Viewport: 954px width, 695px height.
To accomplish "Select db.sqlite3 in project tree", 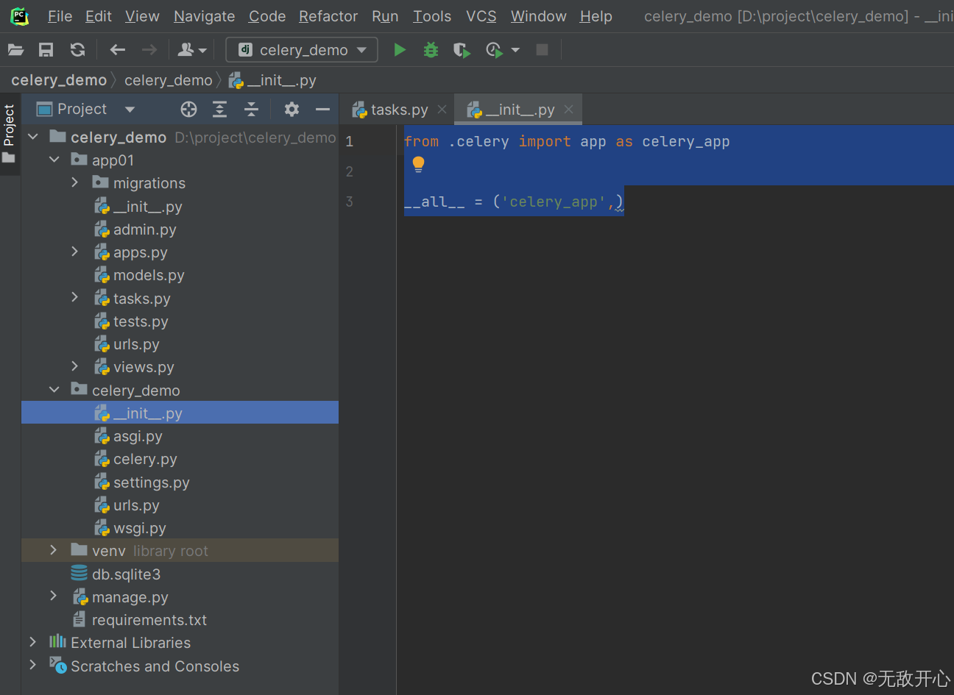I will coord(126,574).
